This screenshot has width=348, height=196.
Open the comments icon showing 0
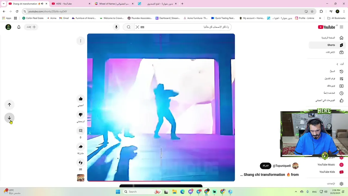80,131
